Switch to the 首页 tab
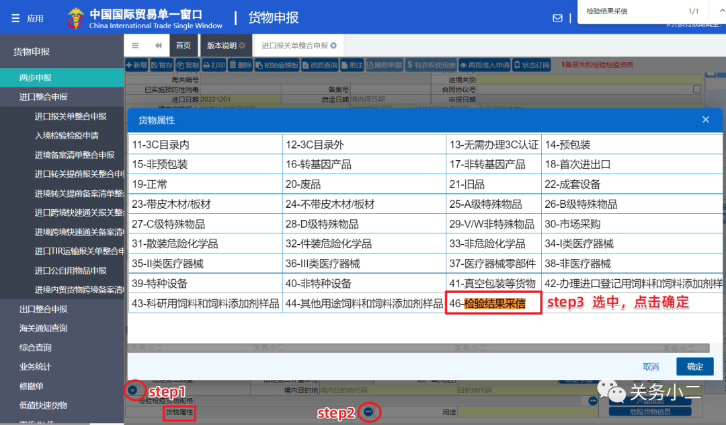 click(x=184, y=45)
